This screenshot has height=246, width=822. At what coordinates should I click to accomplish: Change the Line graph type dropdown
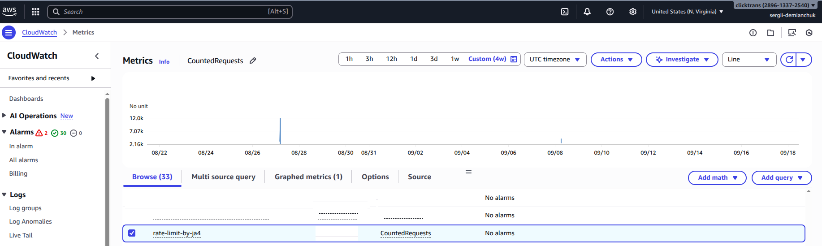pyautogui.click(x=749, y=59)
